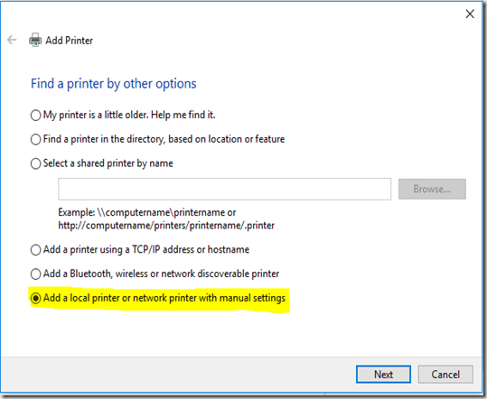
Task: Click the 'Find a printer by other options' heading
Action: (113, 84)
